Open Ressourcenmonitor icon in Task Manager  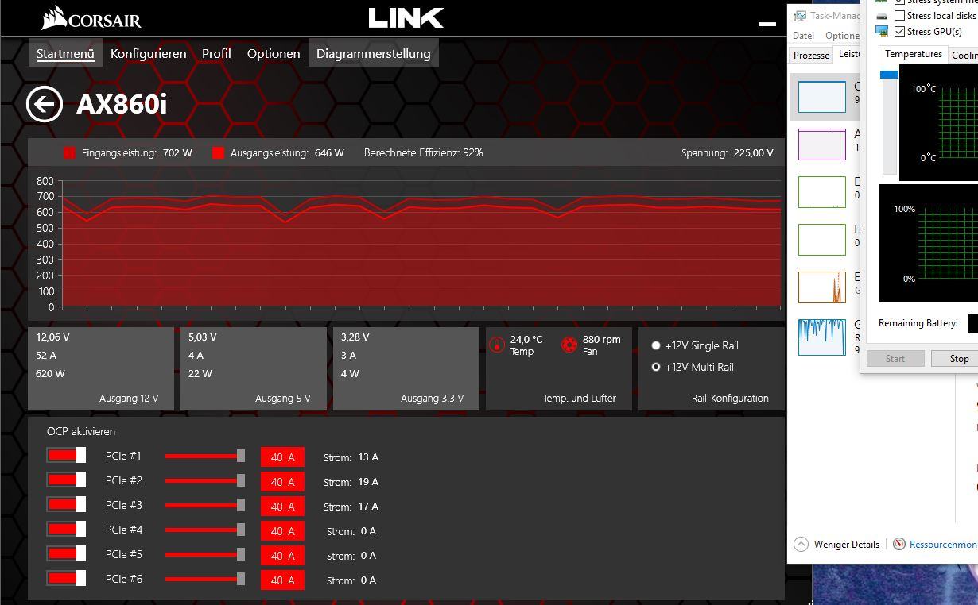[898, 544]
